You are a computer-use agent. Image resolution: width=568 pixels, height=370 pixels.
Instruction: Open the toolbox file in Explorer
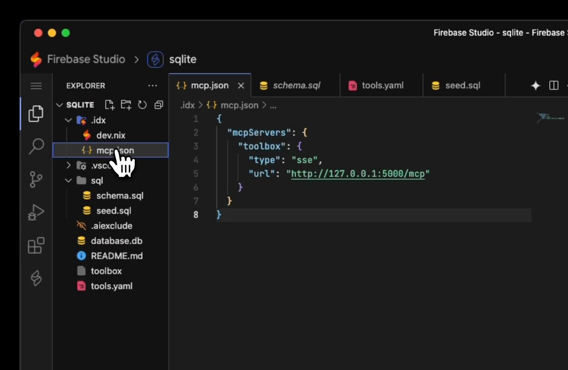coord(111,271)
